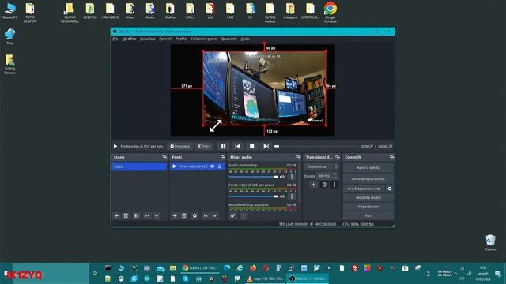Open Fonte video di VLC mixer options dots
Viewport: 506px width, 284px height.
click(292, 196)
